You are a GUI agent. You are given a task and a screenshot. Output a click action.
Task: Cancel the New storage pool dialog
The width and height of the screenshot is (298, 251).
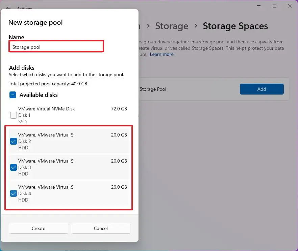[100, 228]
